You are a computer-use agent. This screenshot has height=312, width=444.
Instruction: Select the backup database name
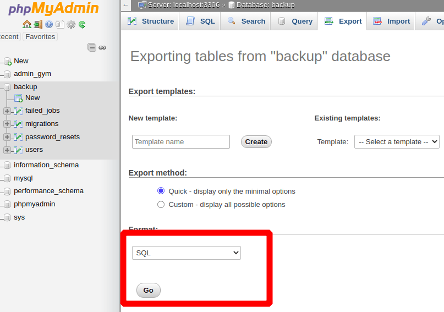pos(25,86)
